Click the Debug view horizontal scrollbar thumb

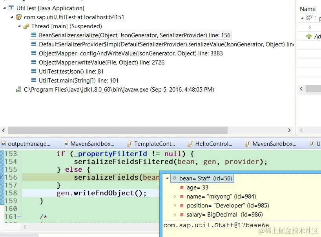117,130
